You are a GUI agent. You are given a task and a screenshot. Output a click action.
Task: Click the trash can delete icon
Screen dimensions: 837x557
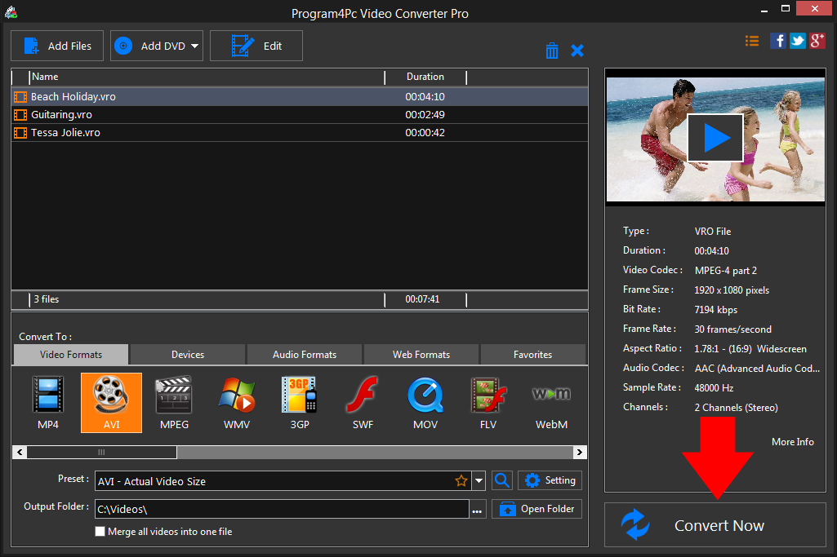pos(552,51)
